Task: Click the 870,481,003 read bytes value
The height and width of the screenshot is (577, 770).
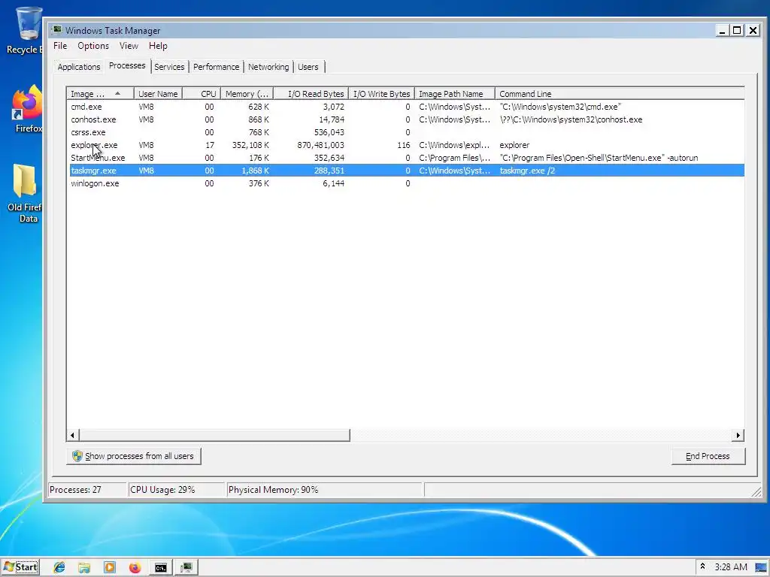Action: tap(320, 145)
